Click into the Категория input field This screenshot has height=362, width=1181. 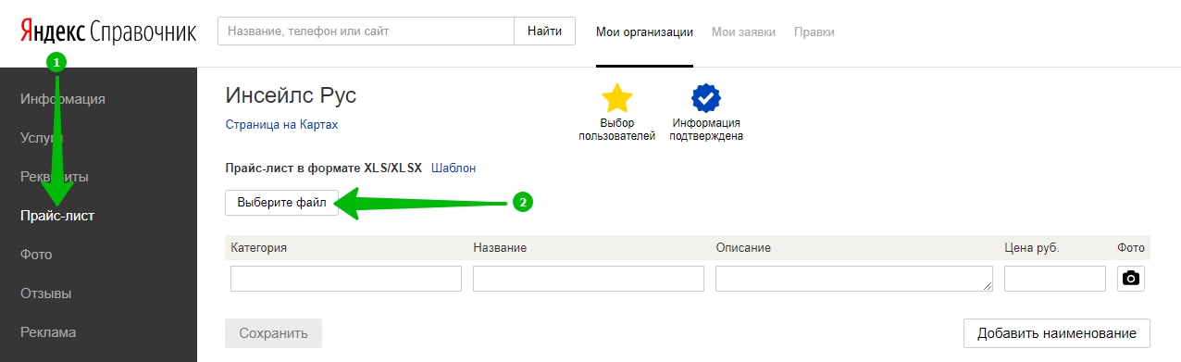pyautogui.click(x=346, y=279)
